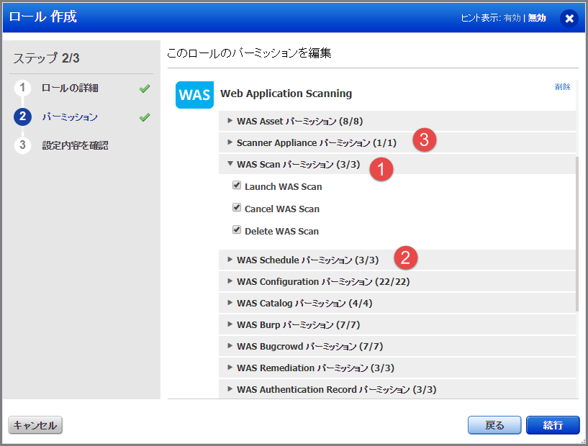Click the WAS module logo icon
The height and width of the screenshot is (446, 588).
[194, 95]
